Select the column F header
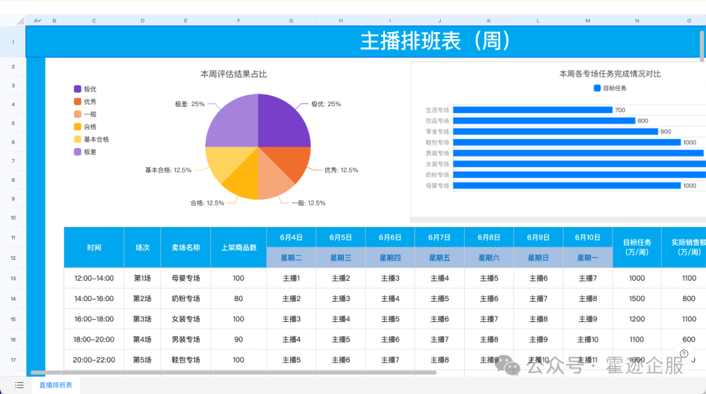 click(239, 21)
